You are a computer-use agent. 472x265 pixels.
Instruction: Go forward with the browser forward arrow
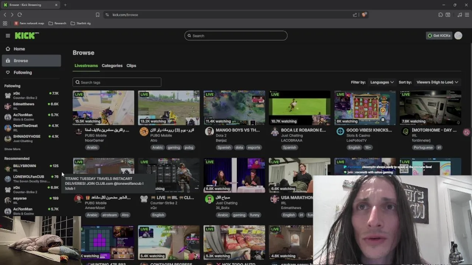(x=12, y=15)
